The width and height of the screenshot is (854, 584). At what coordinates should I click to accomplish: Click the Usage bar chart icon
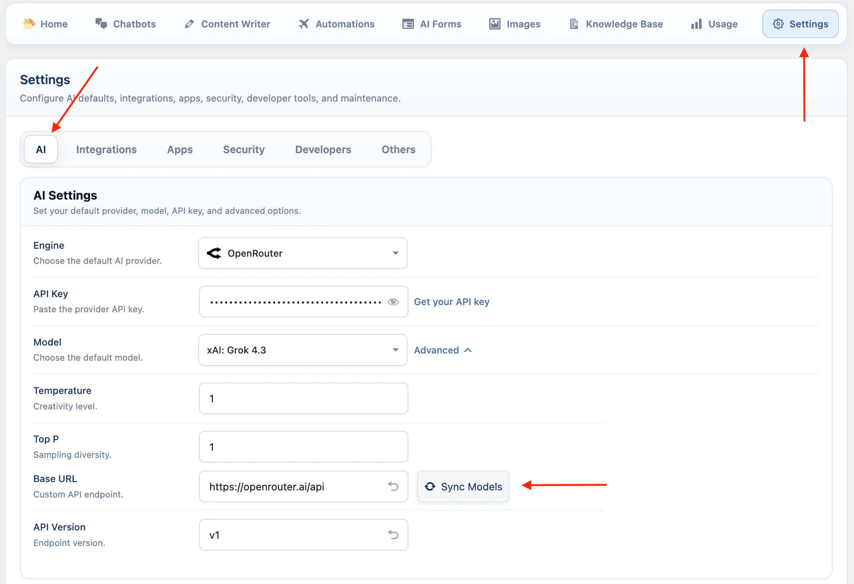[x=697, y=24]
